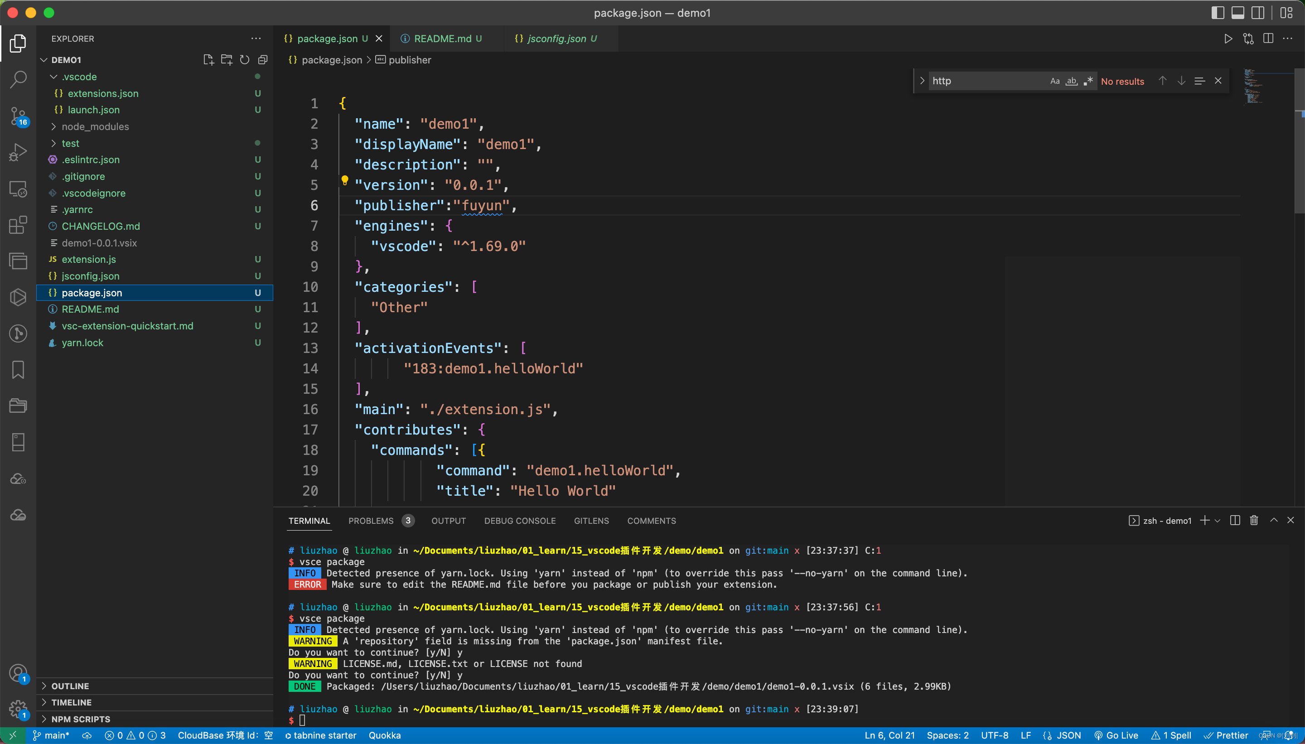Open the Search view in activity bar
The height and width of the screenshot is (744, 1305).
(x=19, y=79)
